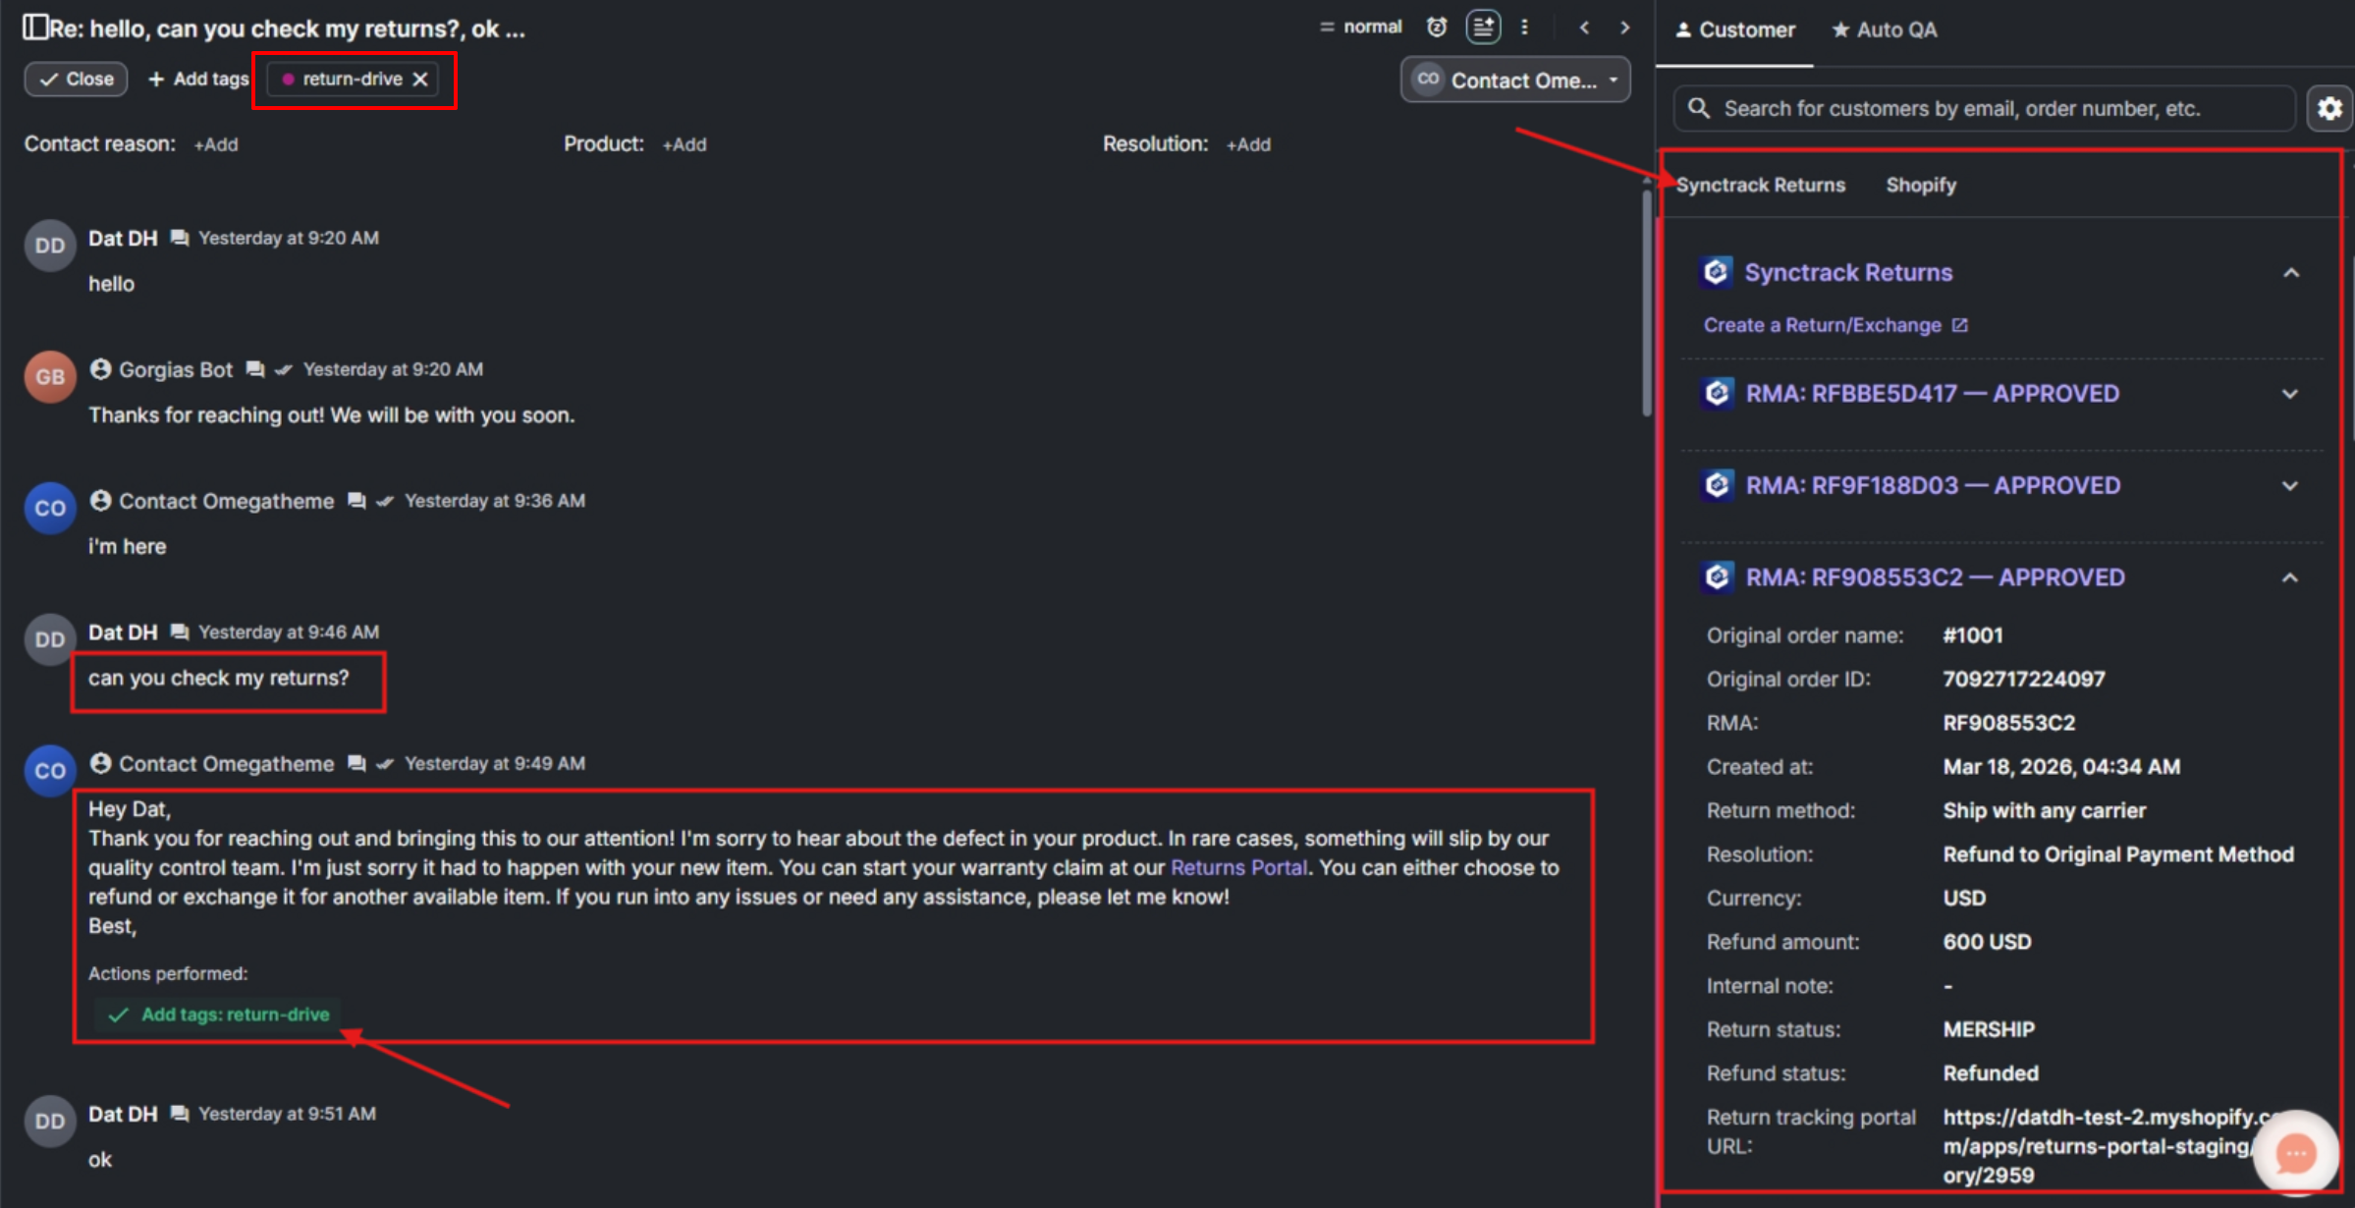This screenshot has height=1208, width=2355.
Task: Switch to the Auto QA tab
Action: pyautogui.click(x=1885, y=30)
